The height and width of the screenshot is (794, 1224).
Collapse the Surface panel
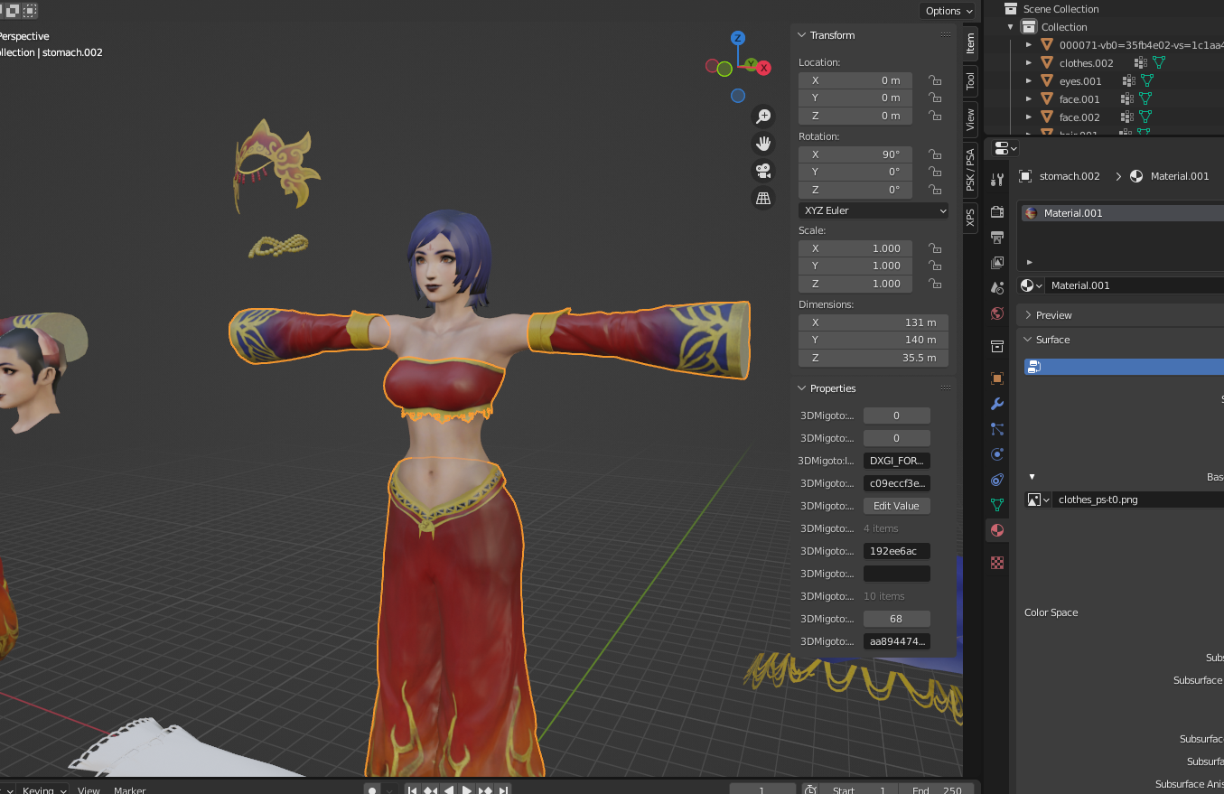click(1028, 340)
